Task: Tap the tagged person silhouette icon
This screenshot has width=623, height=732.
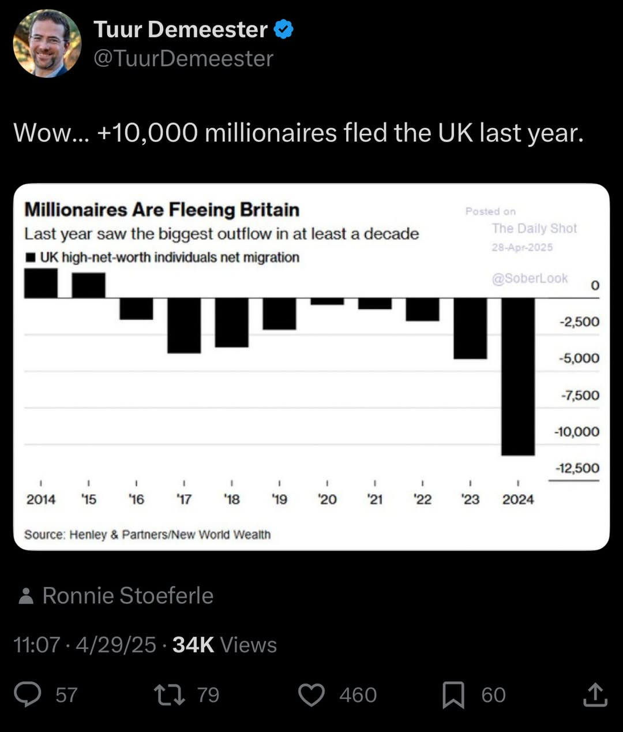Action: [25, 596]
